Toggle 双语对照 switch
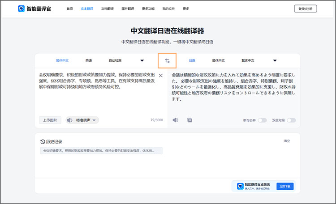The image size is (336, 204). tap(292, 120)
